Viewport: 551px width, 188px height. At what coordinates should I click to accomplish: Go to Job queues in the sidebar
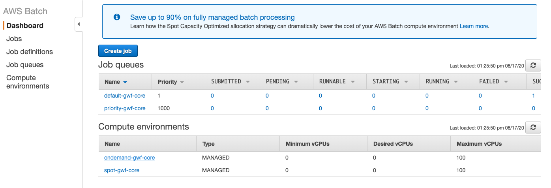click(x=25, y=65)
